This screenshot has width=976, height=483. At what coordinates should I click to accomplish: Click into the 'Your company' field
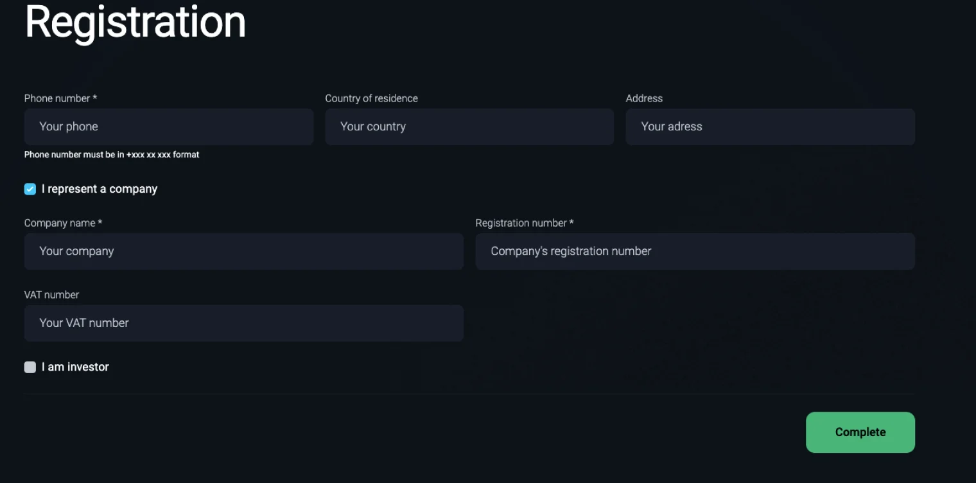244,251
